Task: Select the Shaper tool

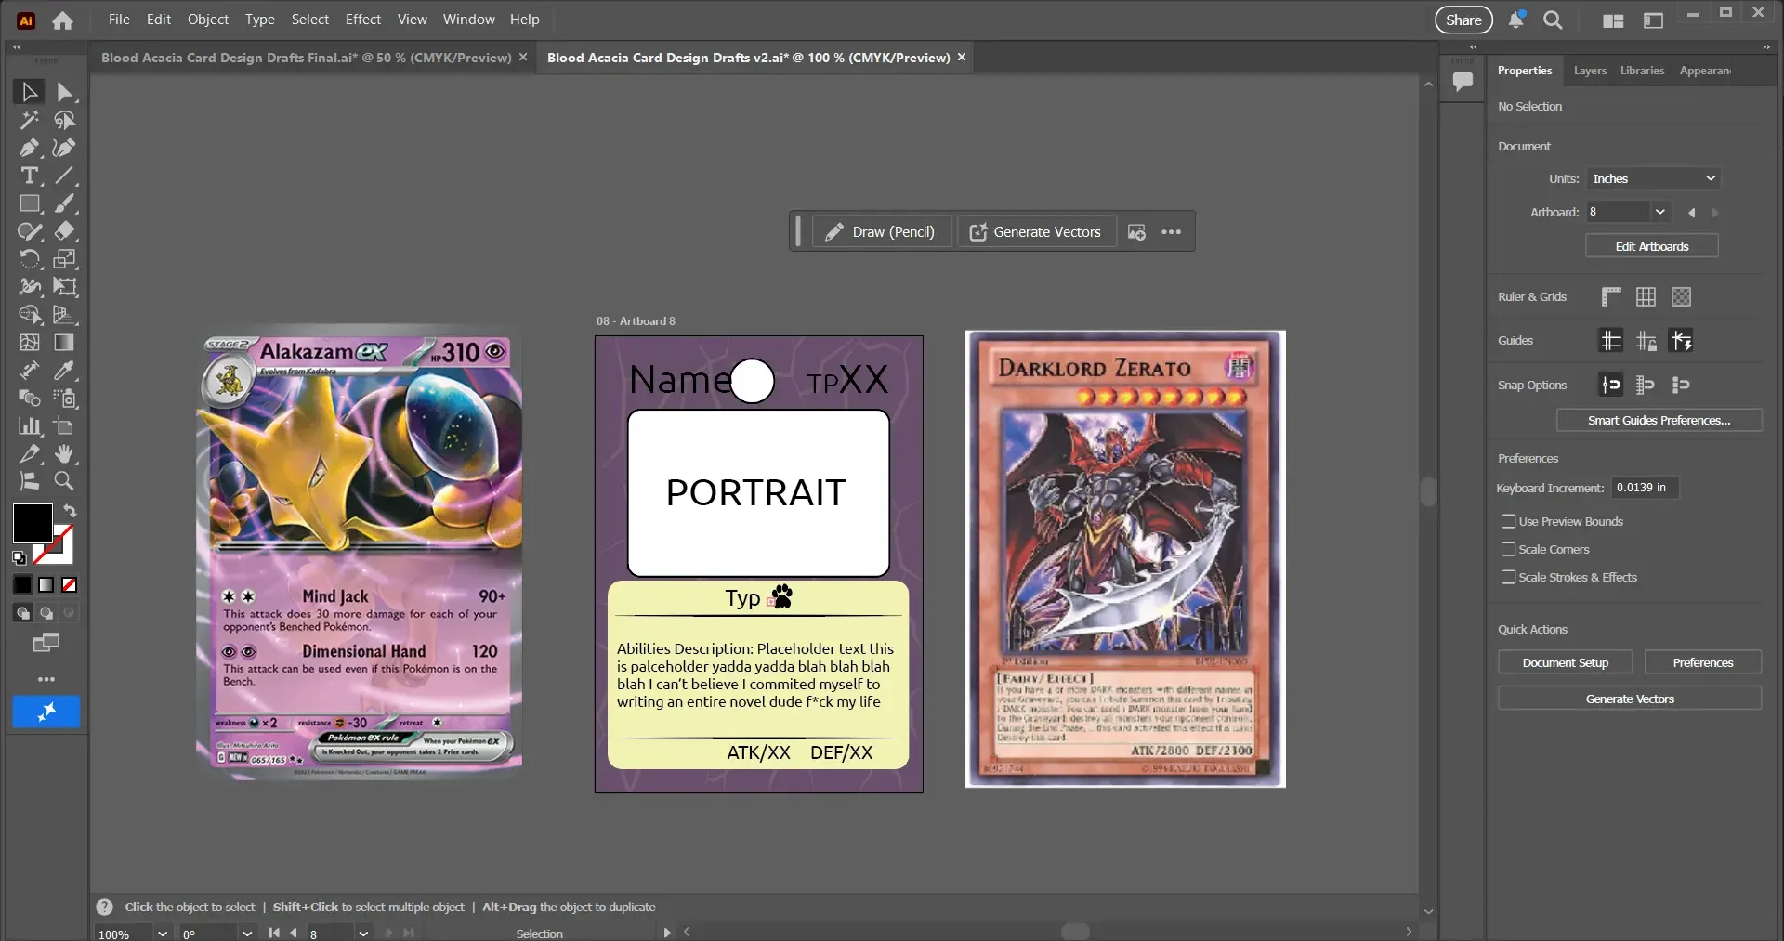Action: point(30,231)
